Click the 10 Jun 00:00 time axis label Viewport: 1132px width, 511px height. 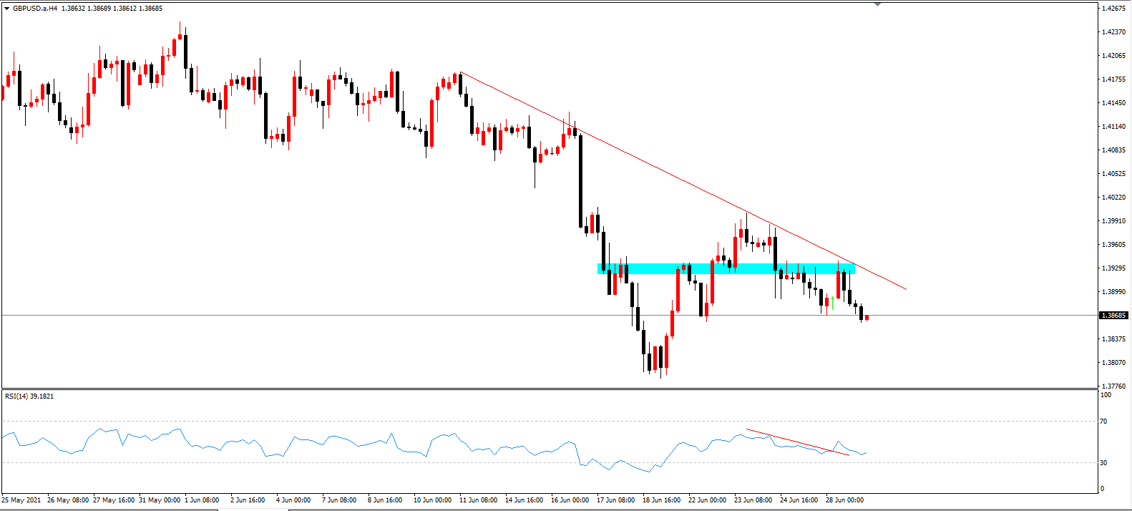pyautogui.click(x=433, y=500)
